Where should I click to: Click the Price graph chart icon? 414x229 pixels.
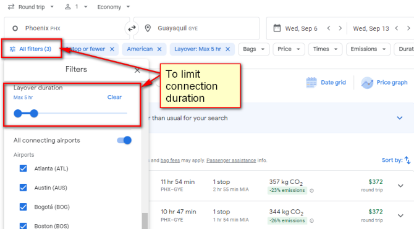367,83
